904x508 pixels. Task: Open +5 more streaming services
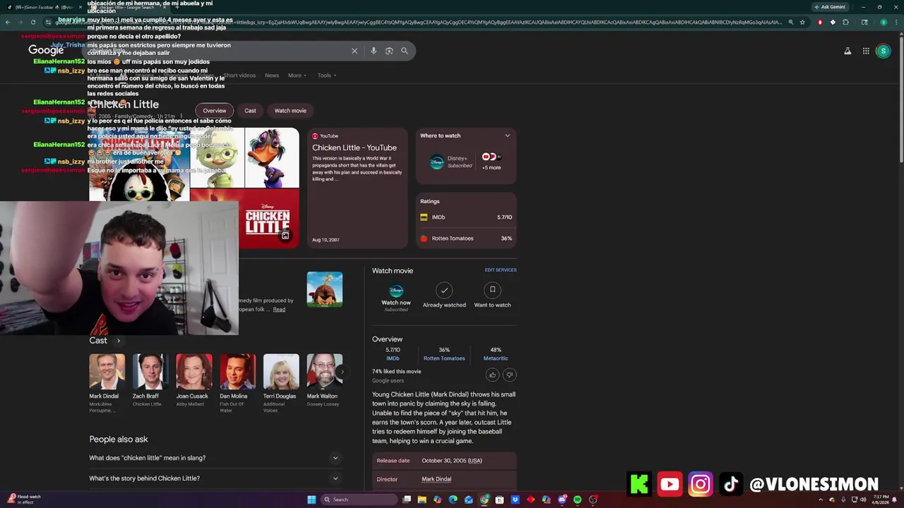[x=492, y=162]
